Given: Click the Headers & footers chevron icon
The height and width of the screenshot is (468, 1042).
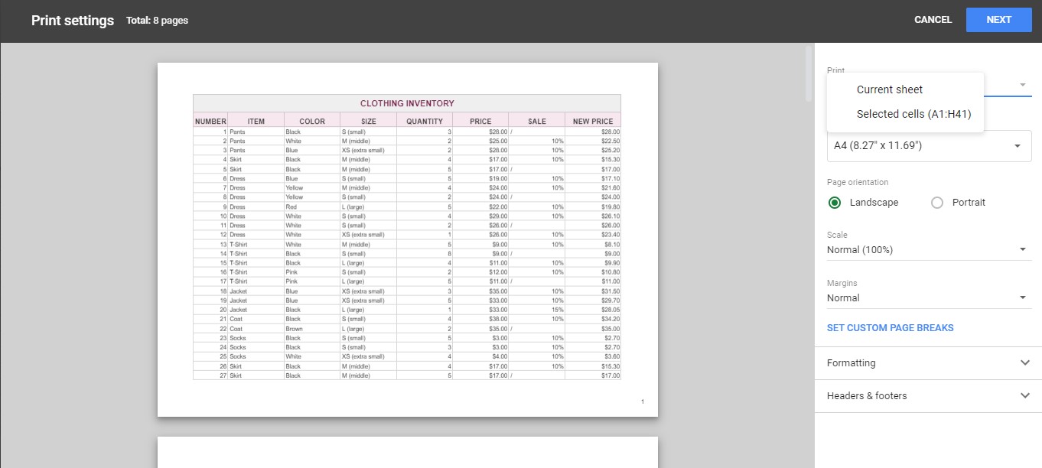Looking at the screenshot, I should 1025,395.
